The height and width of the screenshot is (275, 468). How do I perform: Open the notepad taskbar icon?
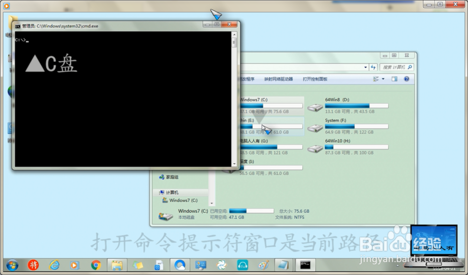[282, 265]
